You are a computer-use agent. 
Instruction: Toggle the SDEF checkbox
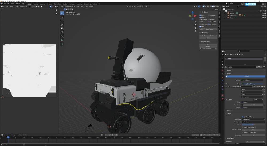coord(200,27)
